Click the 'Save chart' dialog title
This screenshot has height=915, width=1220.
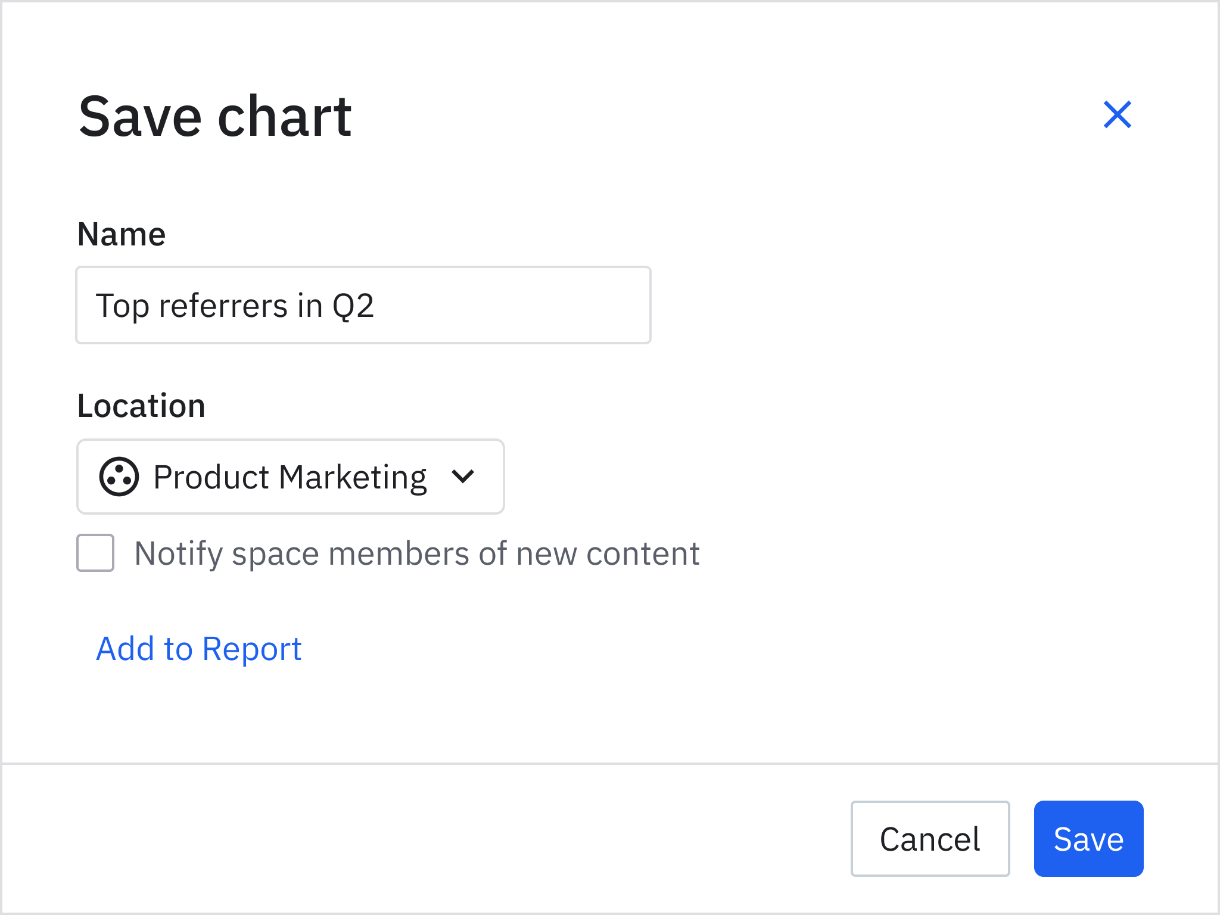[215, 117]
